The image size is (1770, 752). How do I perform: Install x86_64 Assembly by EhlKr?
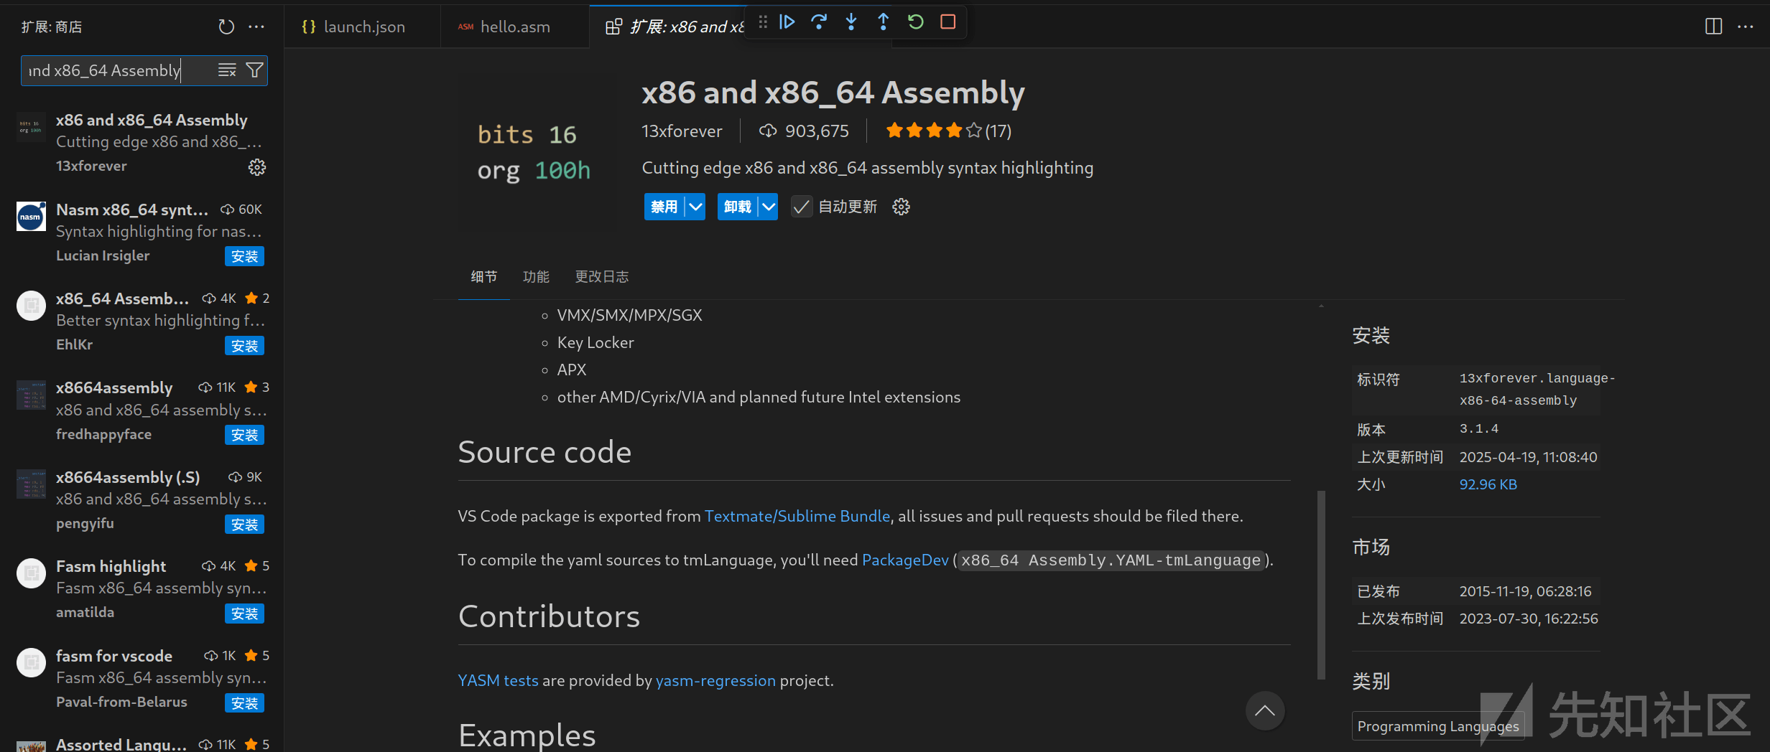pyautogui.click(x=244, y=346)
